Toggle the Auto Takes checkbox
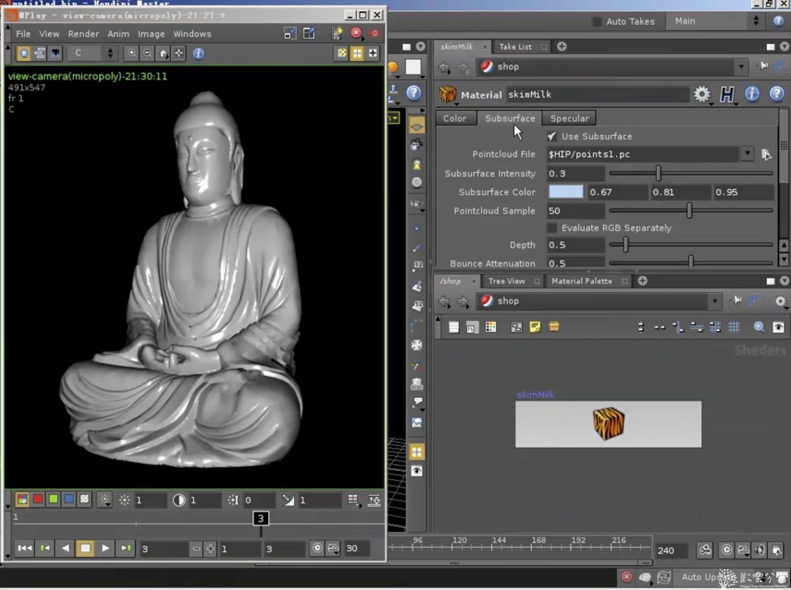The image size is (791, 590). 596,21
